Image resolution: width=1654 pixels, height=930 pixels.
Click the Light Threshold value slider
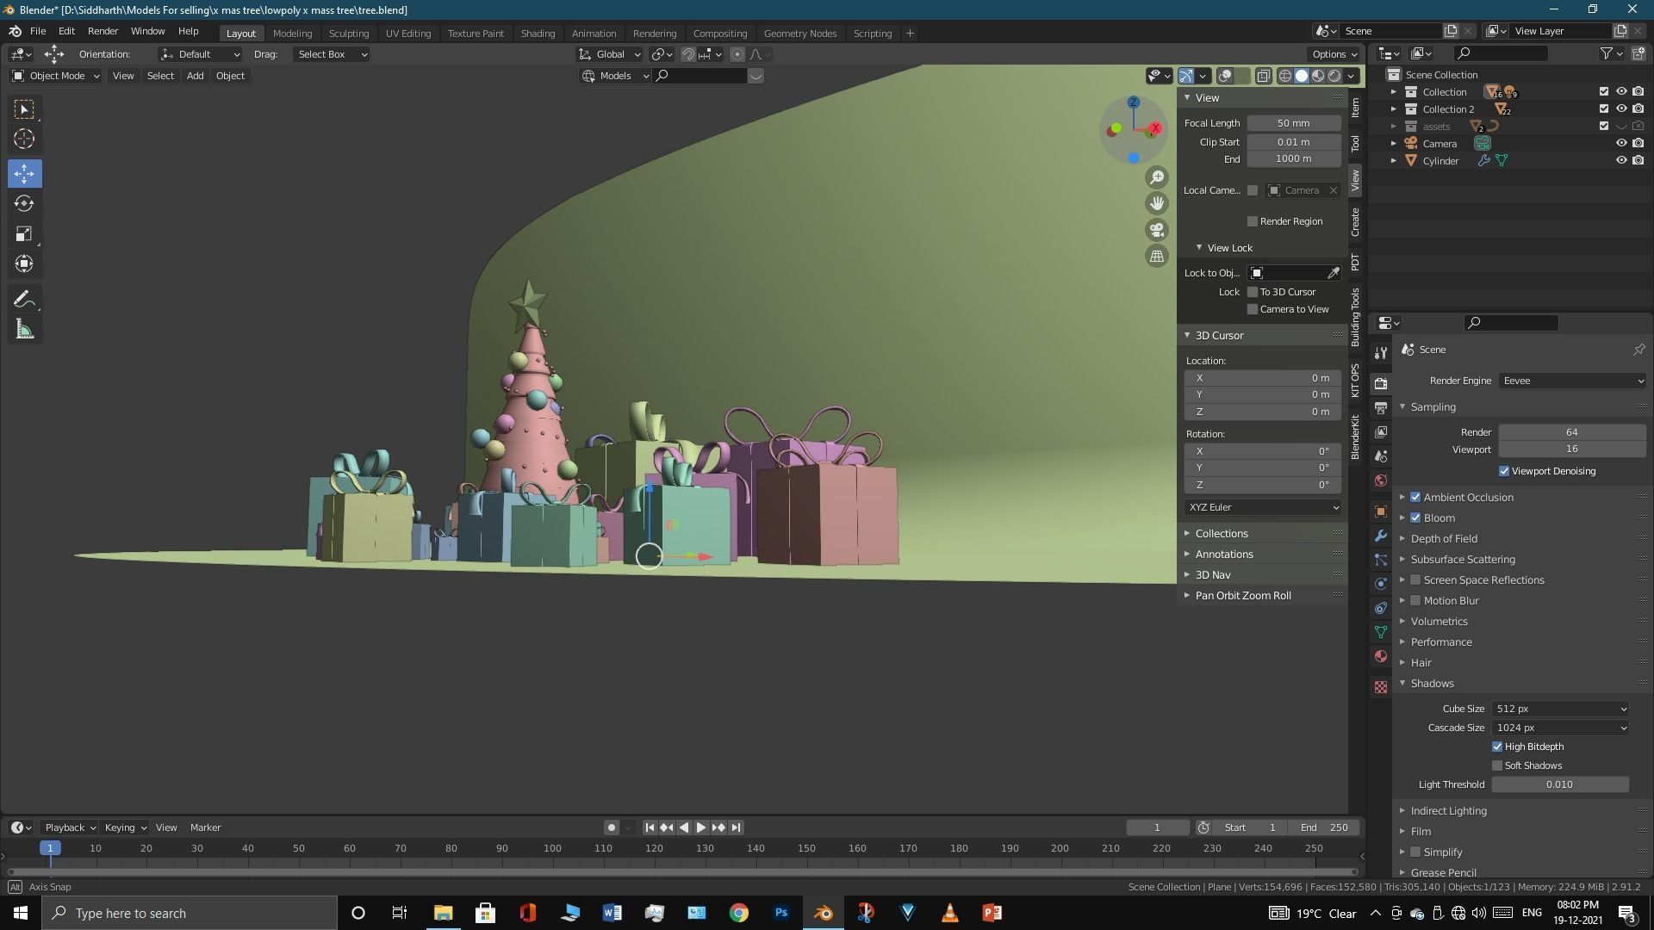pos(1560,784)
